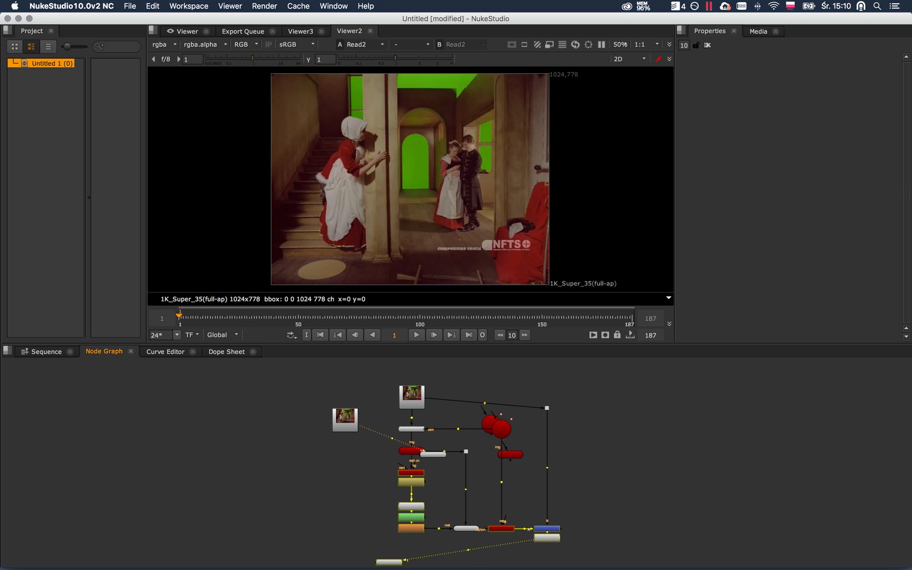Open the rgba.alpha channel dropdown
912x570 pixels.
(205, 45)
